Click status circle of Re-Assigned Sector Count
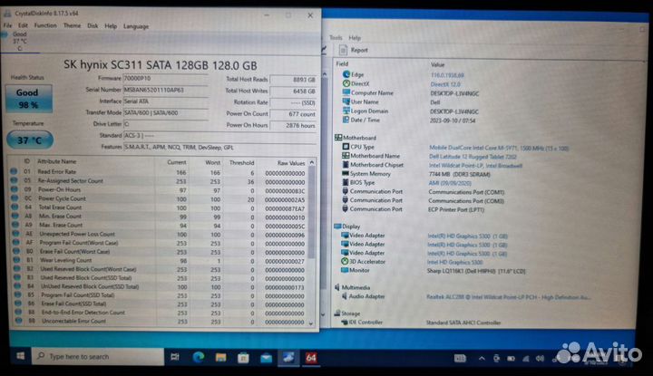 (15, 180)
